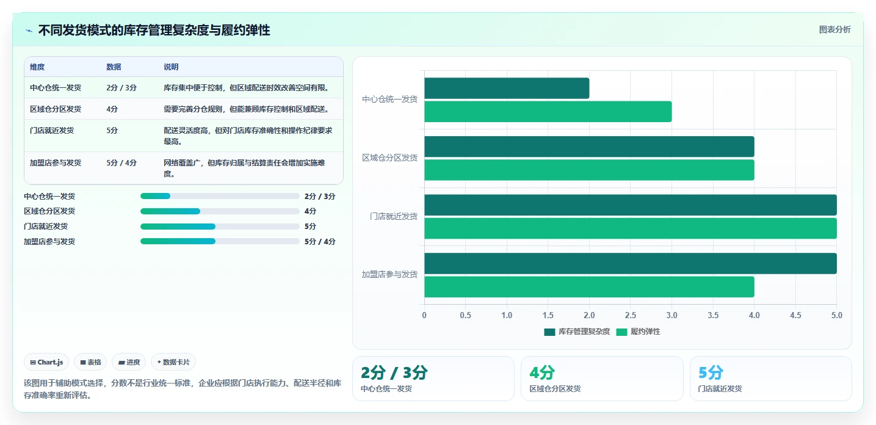This screenshot has height=425, width=876.
Task: Click the 0.5 tick on the x-axis
Action: (466, 316)
